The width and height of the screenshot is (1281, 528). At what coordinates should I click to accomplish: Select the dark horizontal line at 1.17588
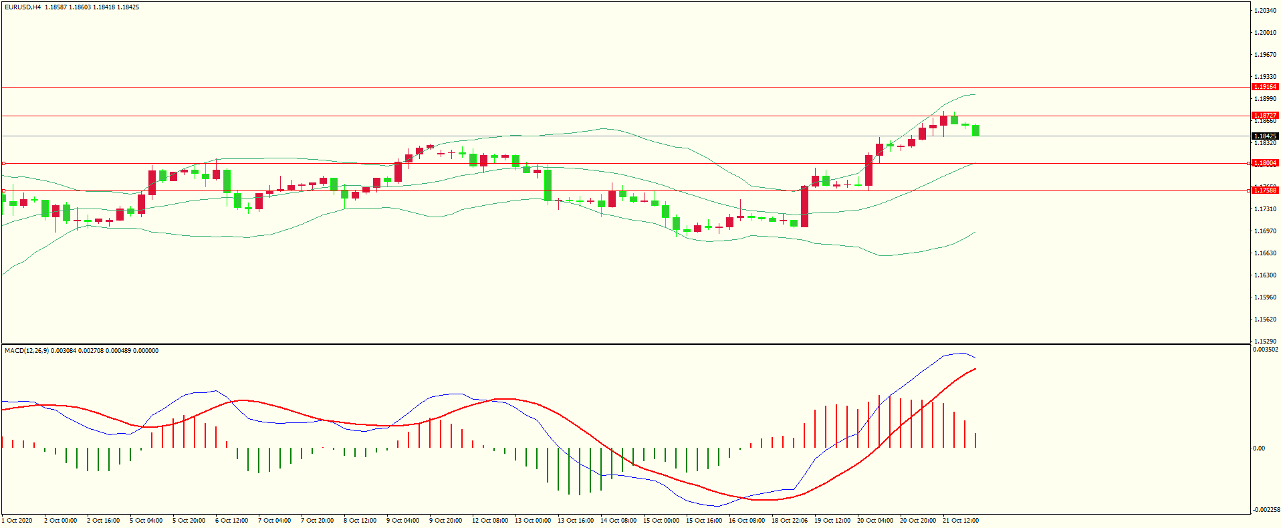click(x=625, y=190)
